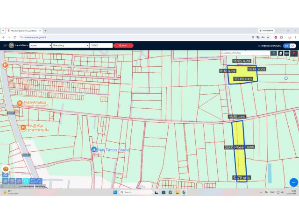
Task: Open the LandsMaps hamburger menu
Action: coord(5,46)
